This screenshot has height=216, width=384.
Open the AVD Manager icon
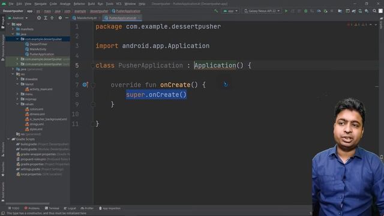click(x=360, y=11)
